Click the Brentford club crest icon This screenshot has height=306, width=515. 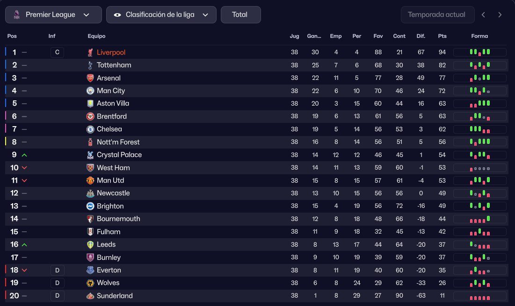coord(90,116)
